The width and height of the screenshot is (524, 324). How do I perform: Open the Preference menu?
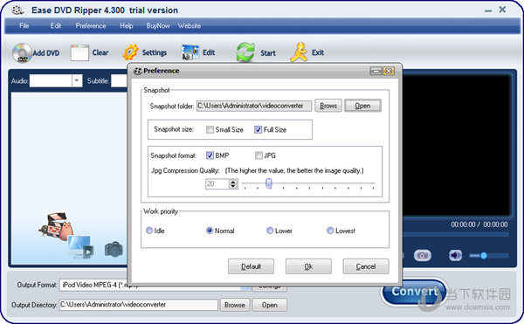(91, 25)
